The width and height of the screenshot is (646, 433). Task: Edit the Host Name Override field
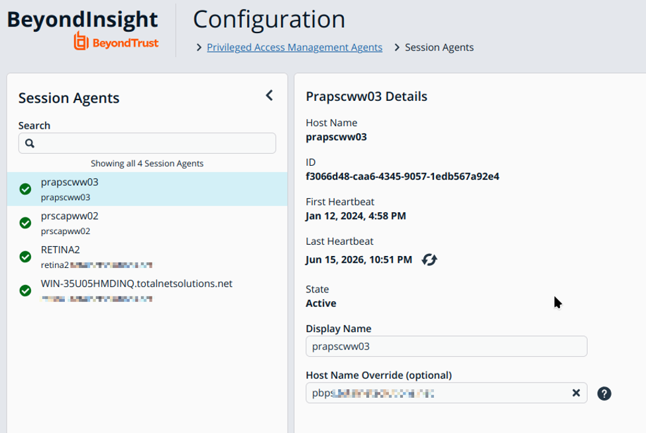pyautogui.click(x=446, y=393)
